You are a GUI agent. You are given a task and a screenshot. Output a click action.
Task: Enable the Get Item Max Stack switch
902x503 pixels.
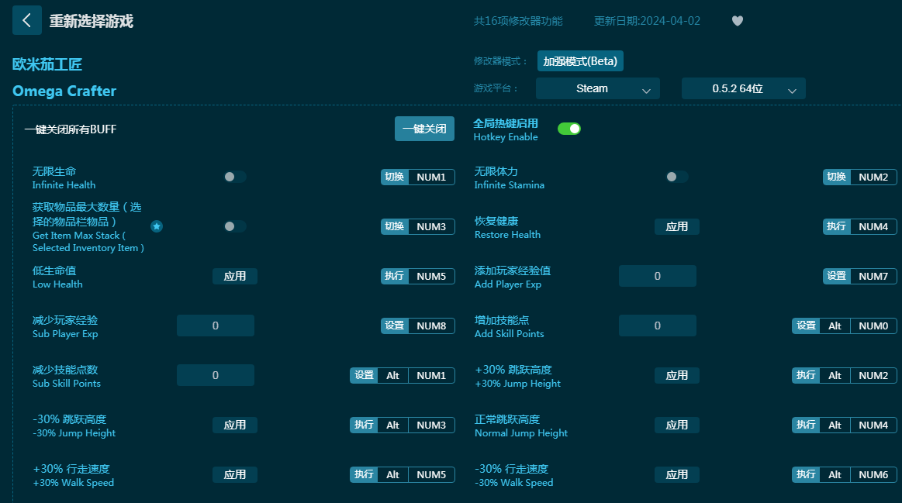[235, 226]
